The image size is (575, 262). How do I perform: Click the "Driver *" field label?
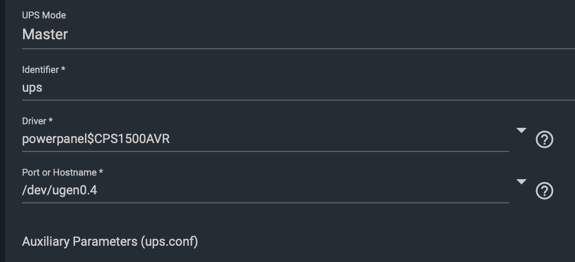[x=37, y=121]
